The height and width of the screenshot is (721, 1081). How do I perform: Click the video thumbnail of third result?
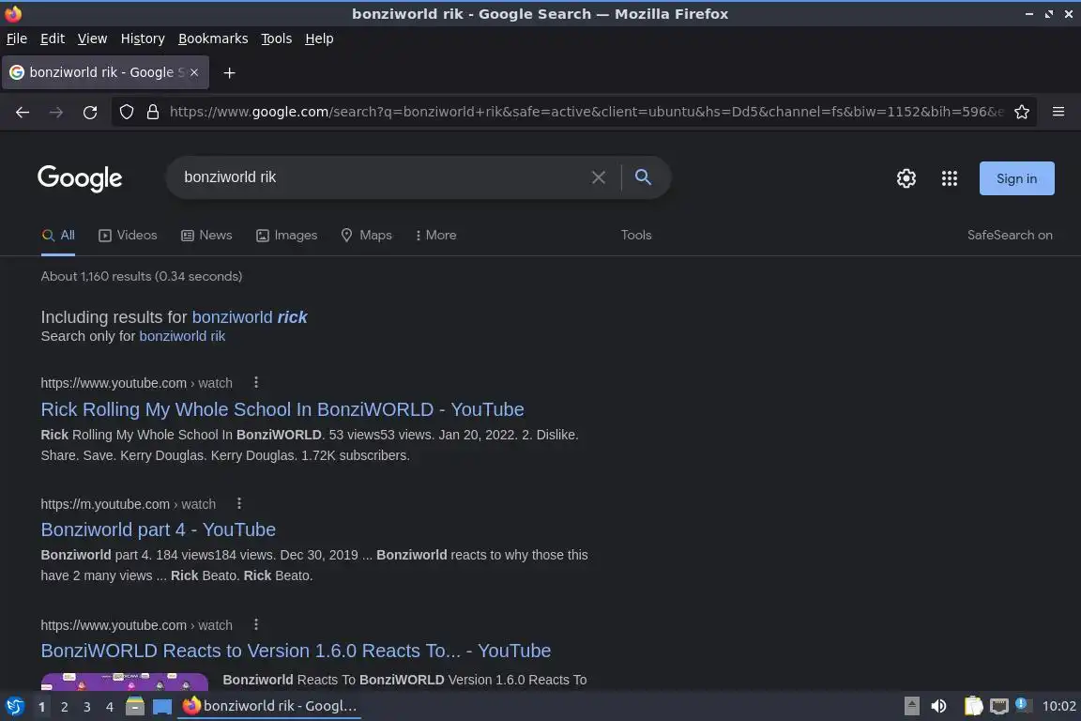[124, 682]
